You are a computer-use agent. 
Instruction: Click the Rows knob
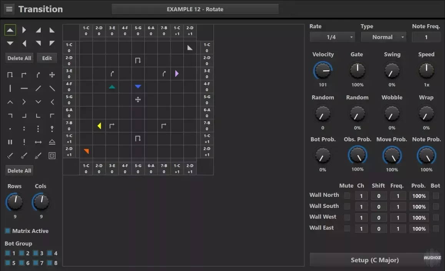pos(15,202)
